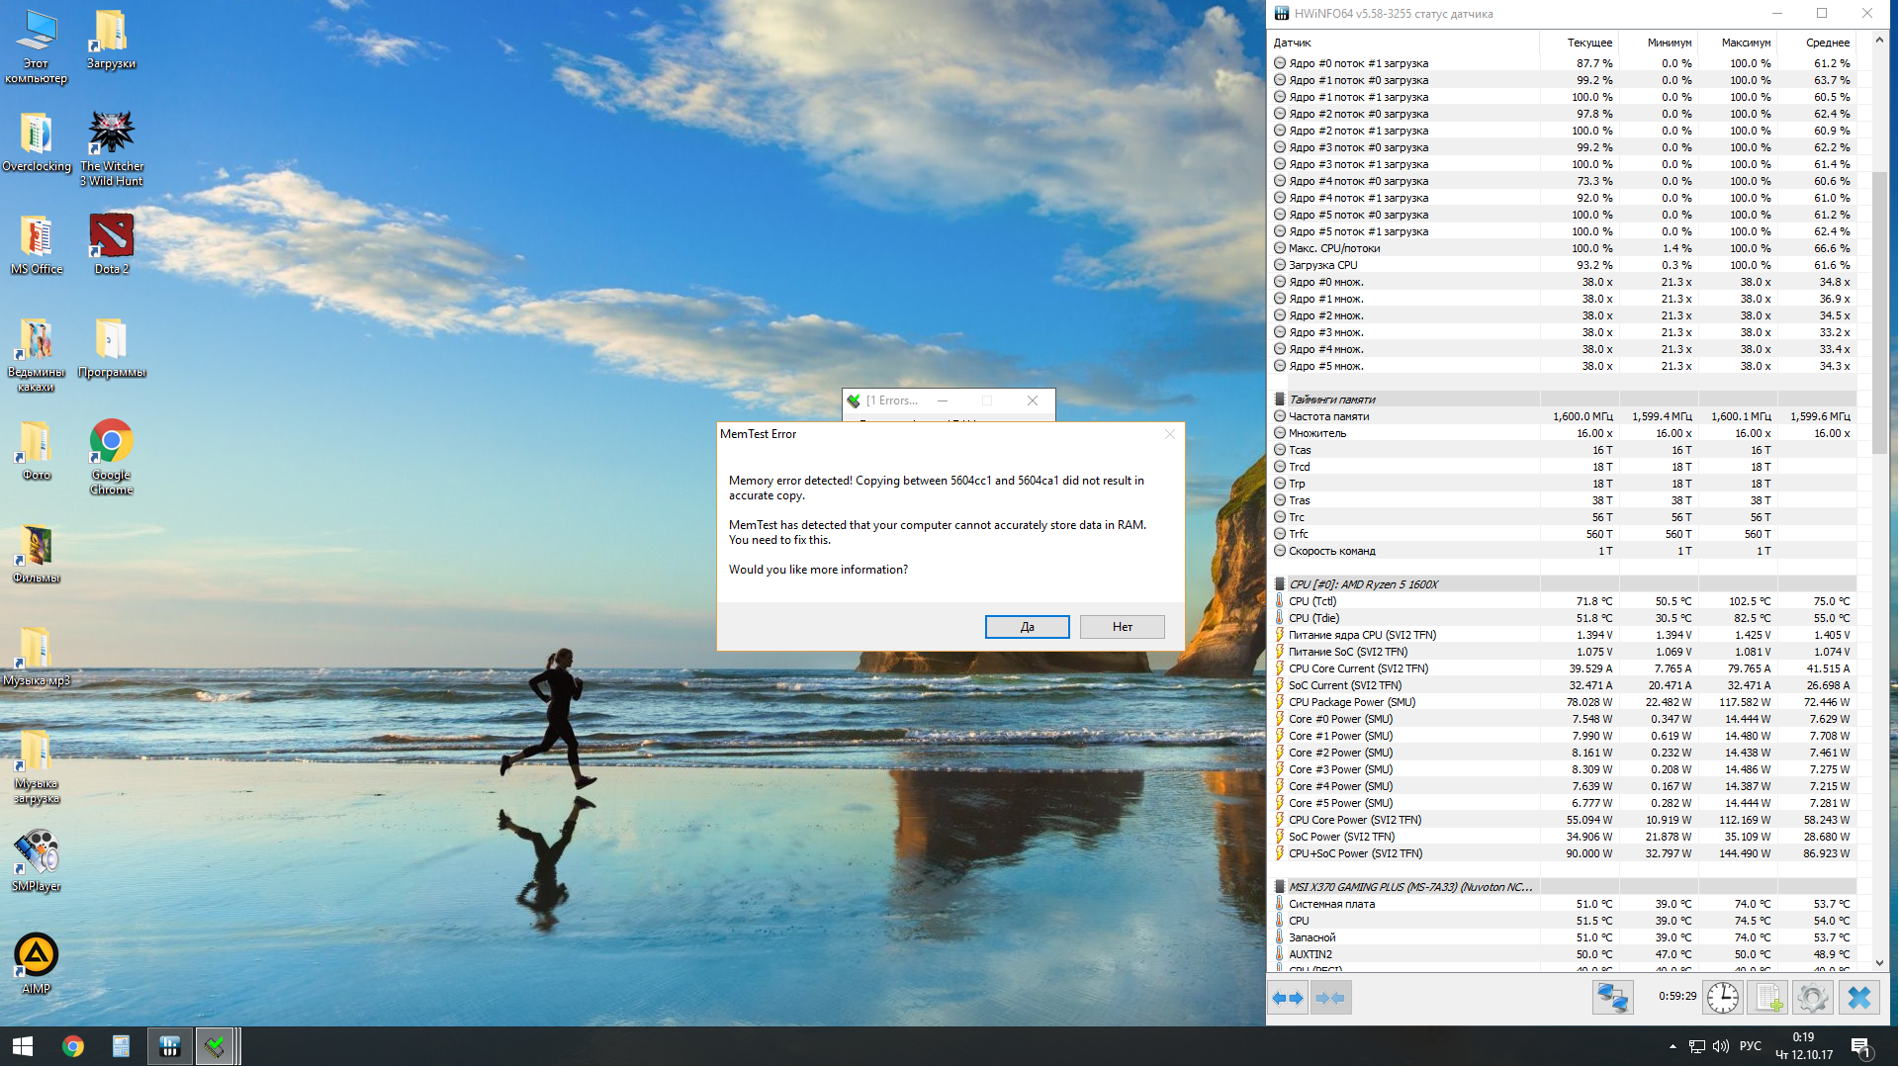Expand the hidden system tray icons arrow
Viewport: 1899px width, 1068px height.
click(1673, 1046)
